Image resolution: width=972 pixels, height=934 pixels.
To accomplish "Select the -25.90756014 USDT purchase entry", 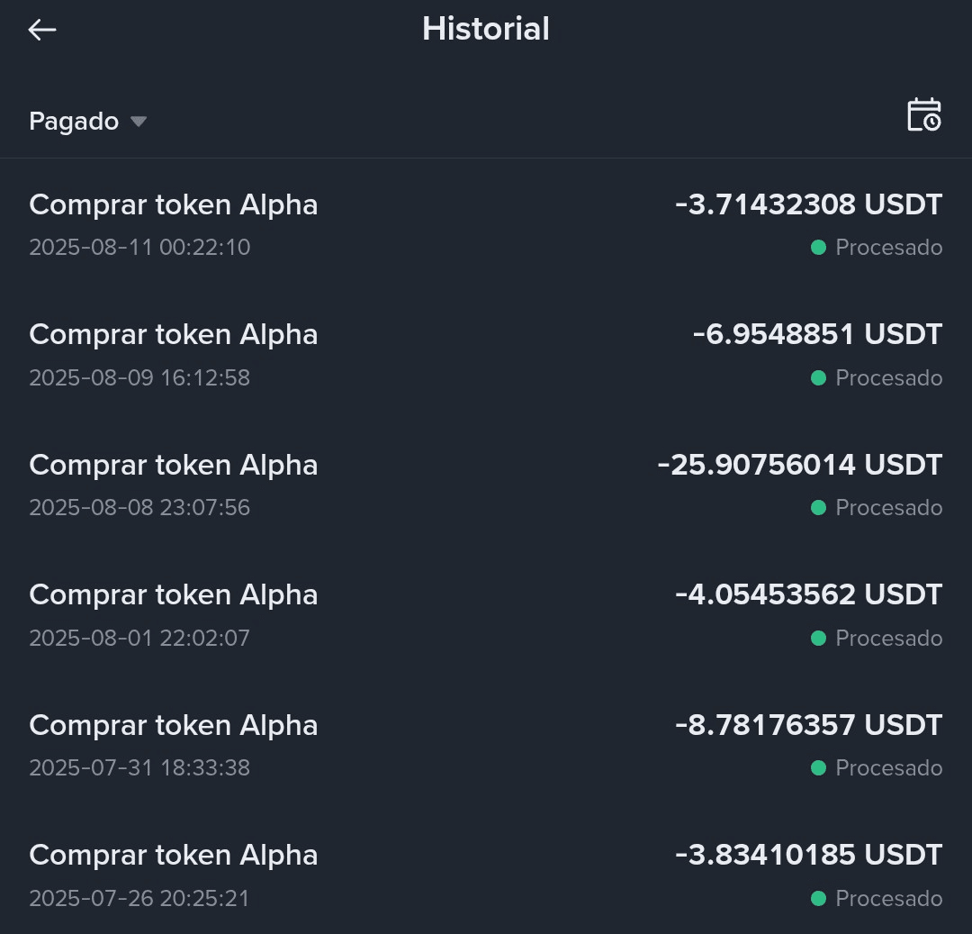I will tap(486, 485).
